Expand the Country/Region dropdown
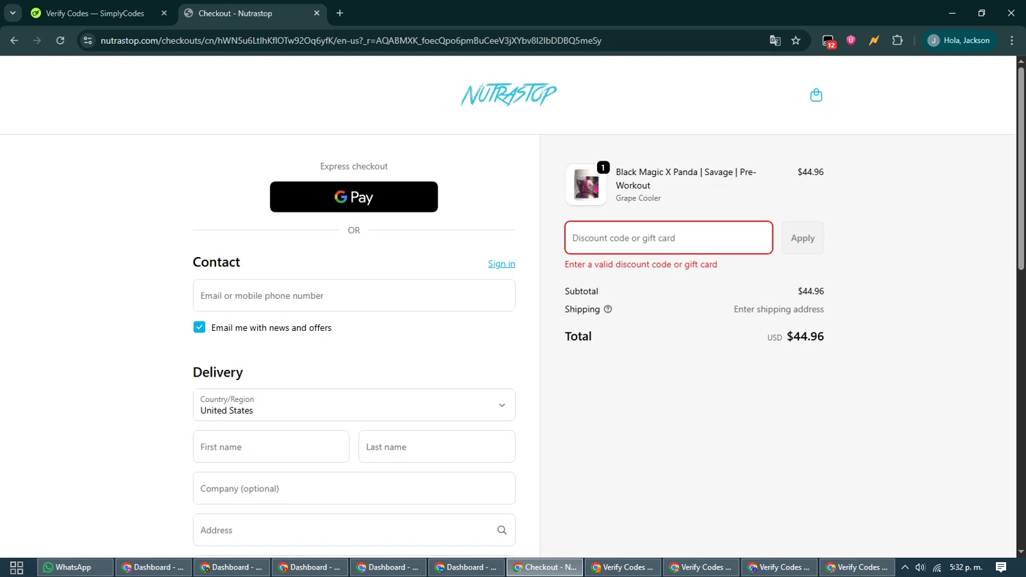Image resolution: width=1026 pixels, height=577 pixels. tap(354, 405)
